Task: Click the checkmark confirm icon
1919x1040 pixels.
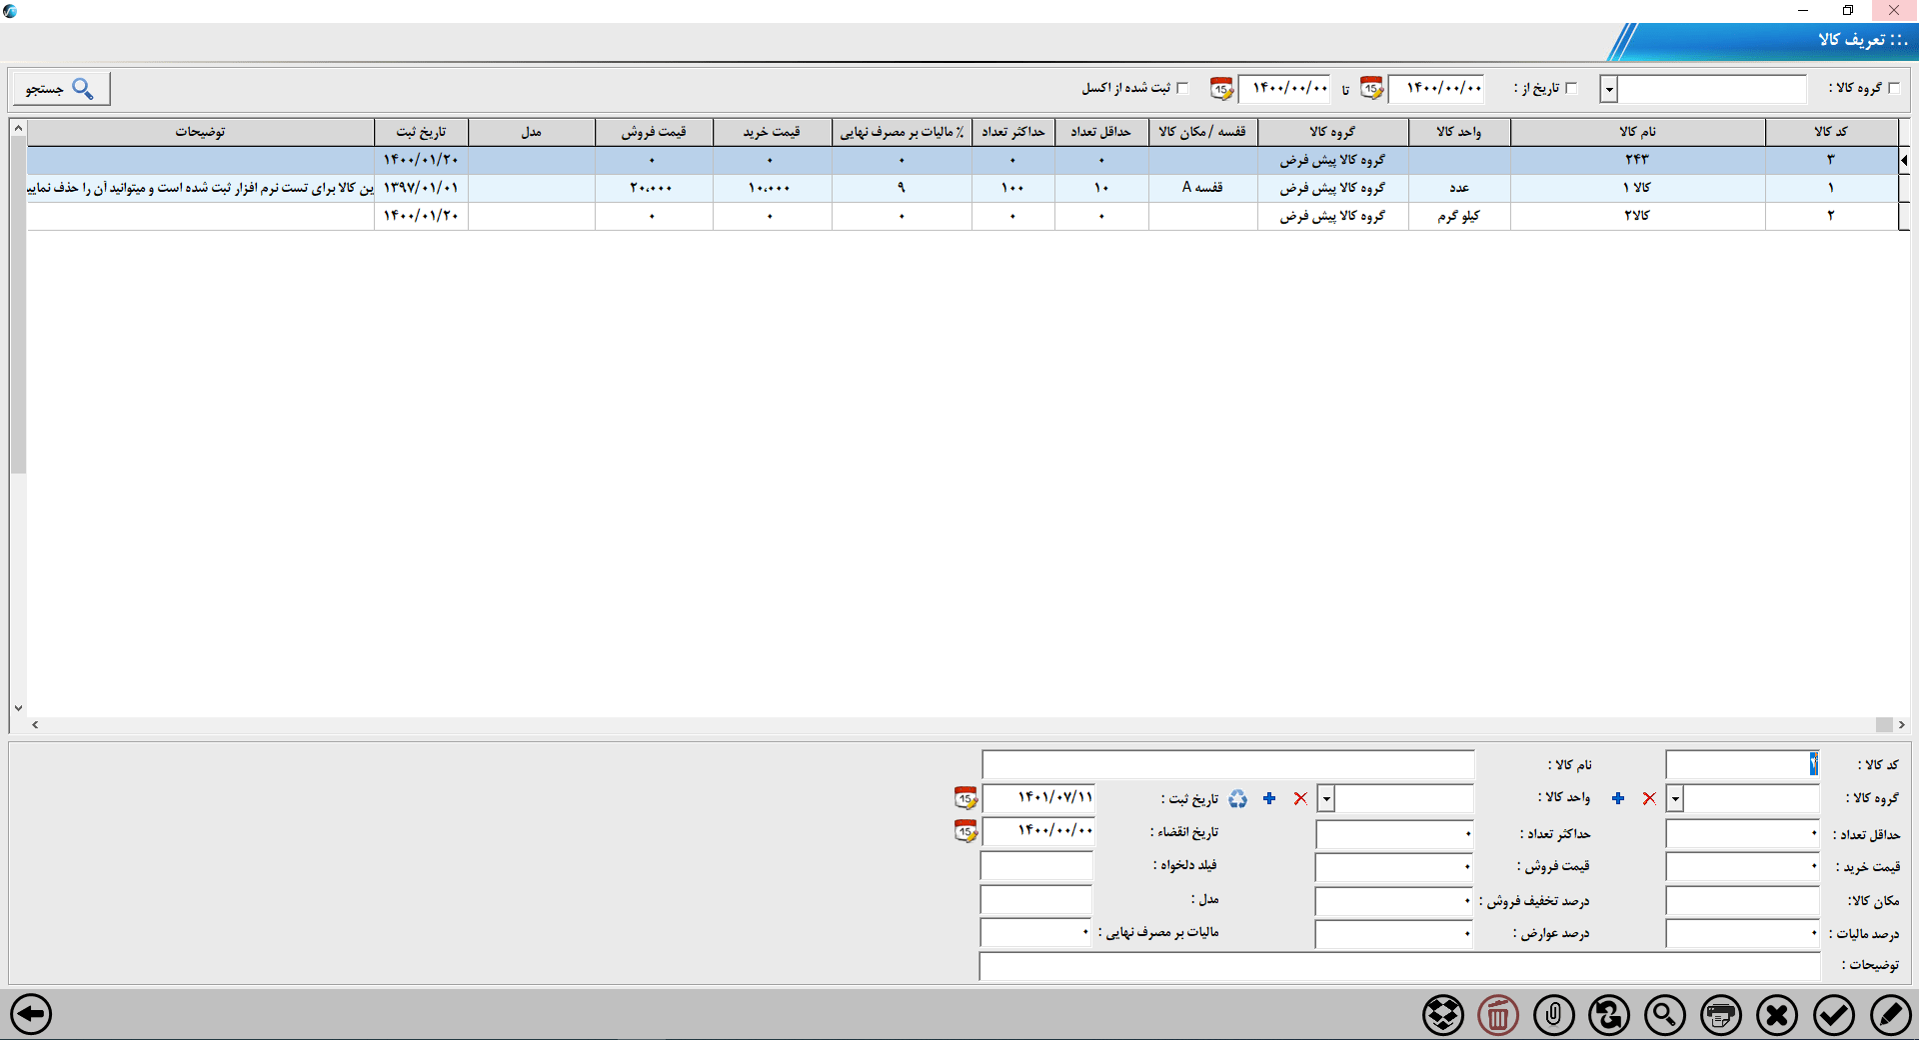Action: 1834,1015
